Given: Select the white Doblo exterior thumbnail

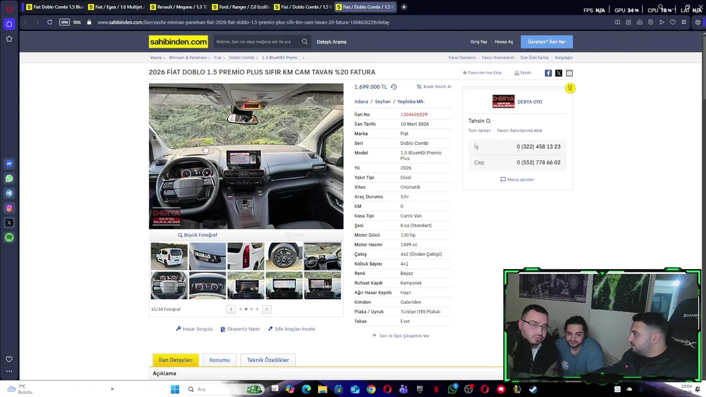Looking at the screenshot, I should tap(169, 256).
